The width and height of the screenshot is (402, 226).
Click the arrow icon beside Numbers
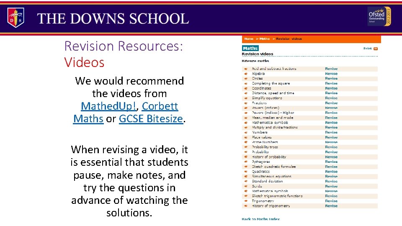click(x=246, y=133)
